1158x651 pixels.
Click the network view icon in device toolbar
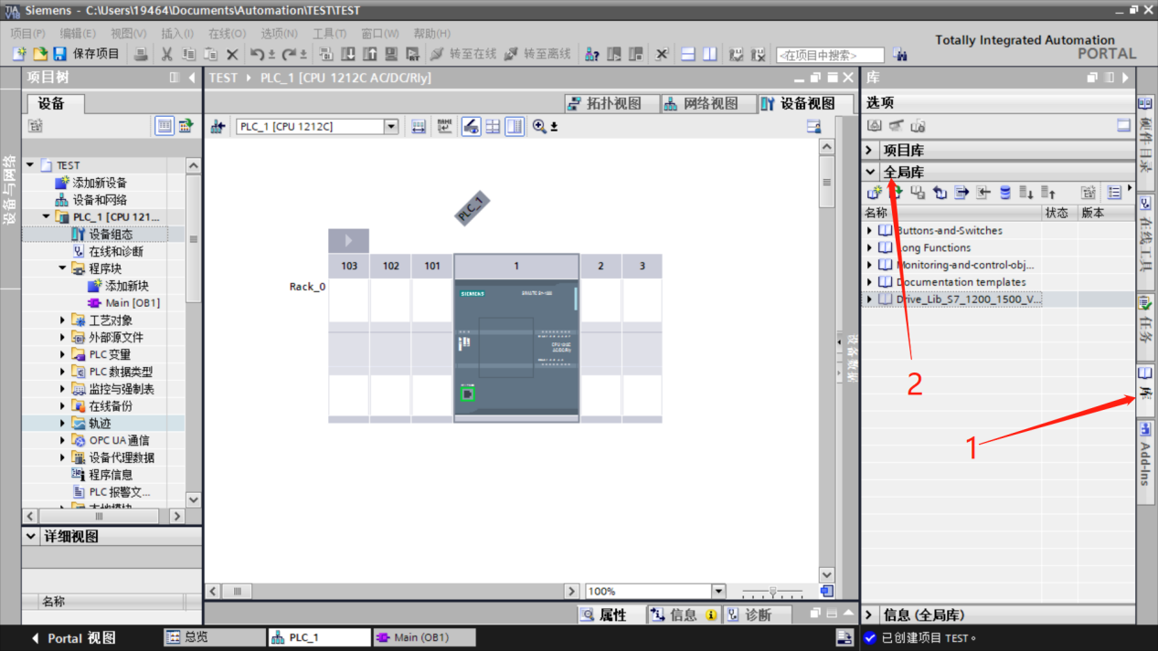(x=218, y=127)
